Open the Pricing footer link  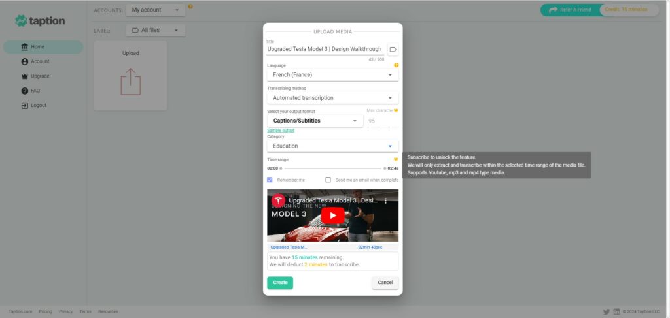45,311
